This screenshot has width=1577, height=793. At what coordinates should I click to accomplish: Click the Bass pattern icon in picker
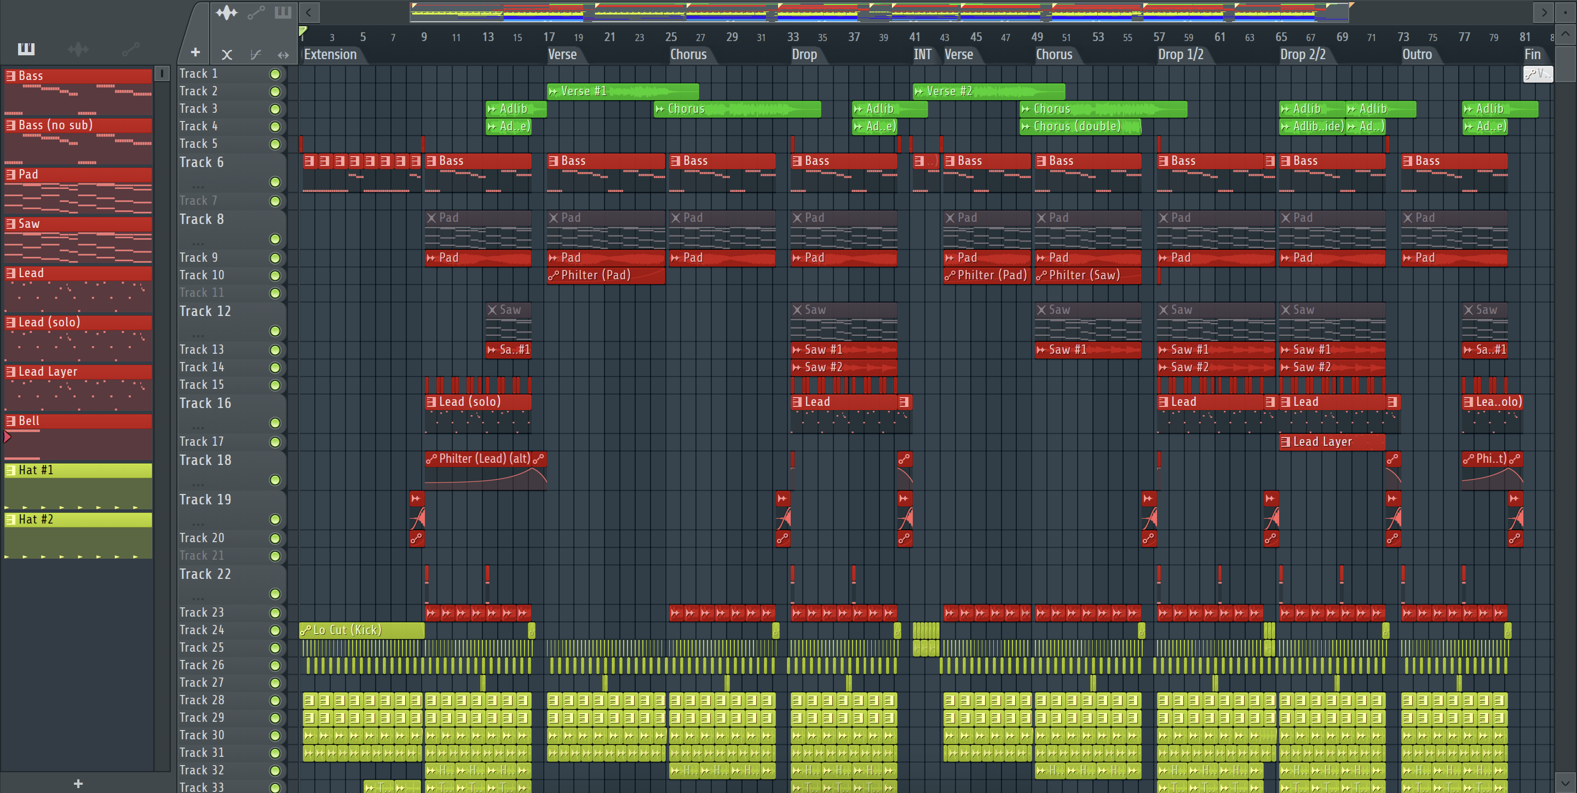click(x=10, y=76)
